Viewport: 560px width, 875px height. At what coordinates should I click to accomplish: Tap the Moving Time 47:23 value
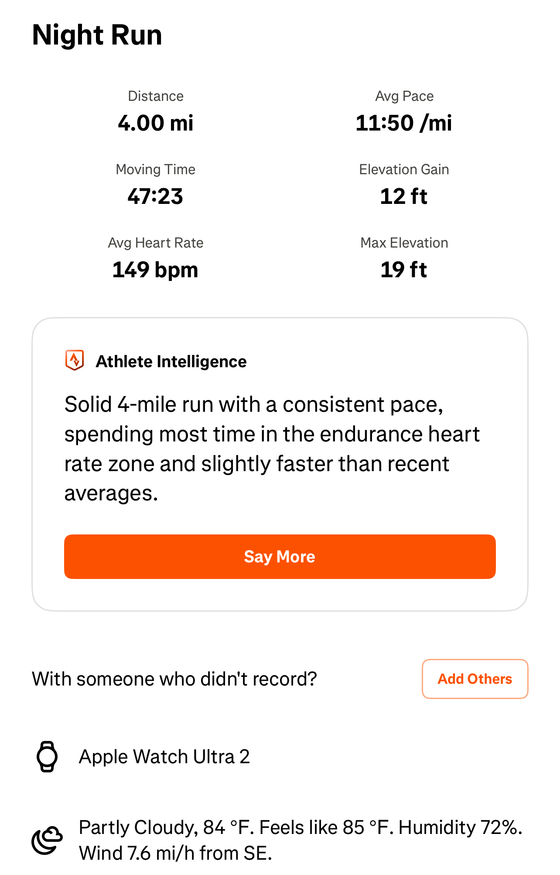pyautogui.click(x=156, y=196)
